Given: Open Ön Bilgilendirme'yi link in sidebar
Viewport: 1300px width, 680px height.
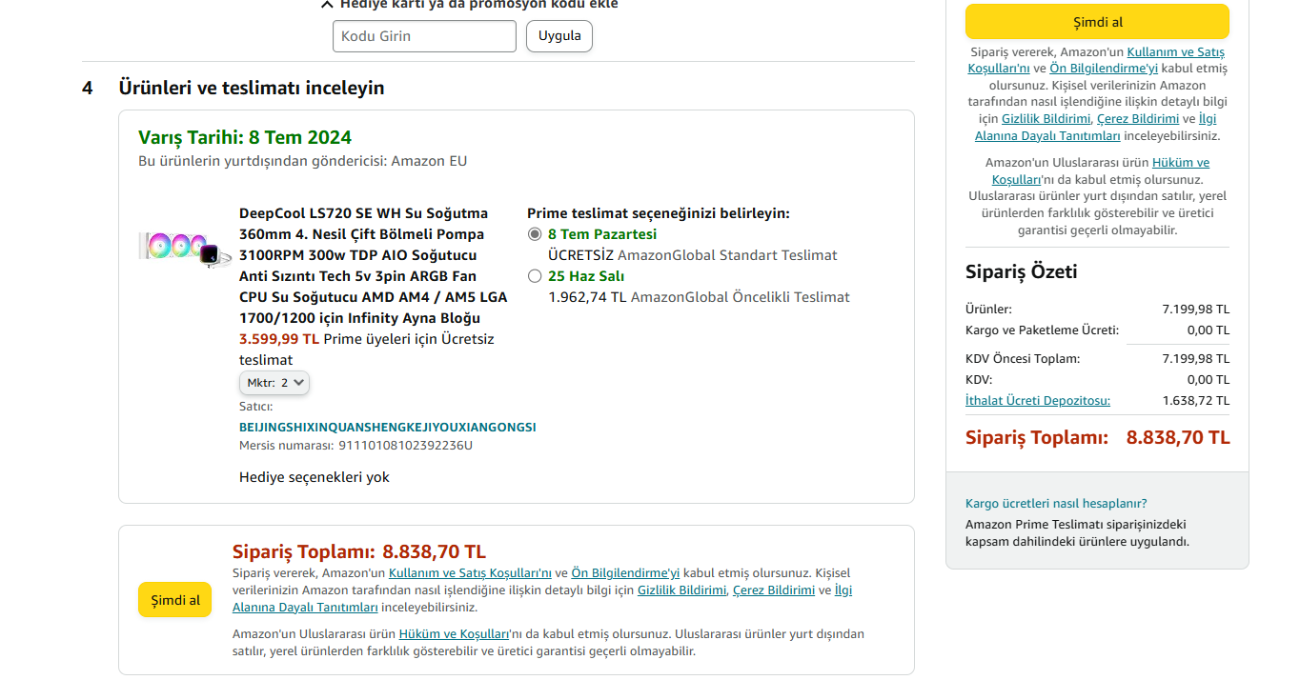Looking at the screenshot, I should pos(1104,69).
